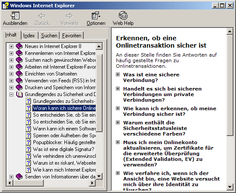The image size is (236, 193).
Task: Expand Kennenlernen von Internet Explorer node
Action: pos(11,53)
